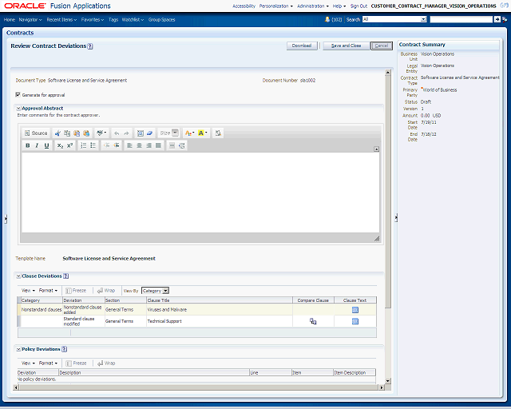511x409 pixels.
Task: Collapse the Clause Deviations section
Action: click(18, 276)
